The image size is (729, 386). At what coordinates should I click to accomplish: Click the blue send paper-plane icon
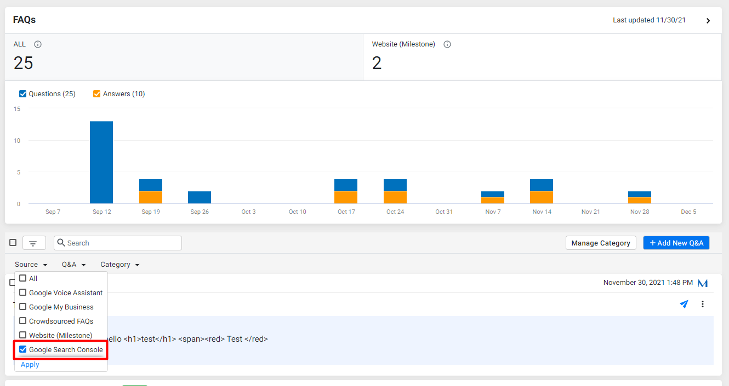click(x=684, y=304)
